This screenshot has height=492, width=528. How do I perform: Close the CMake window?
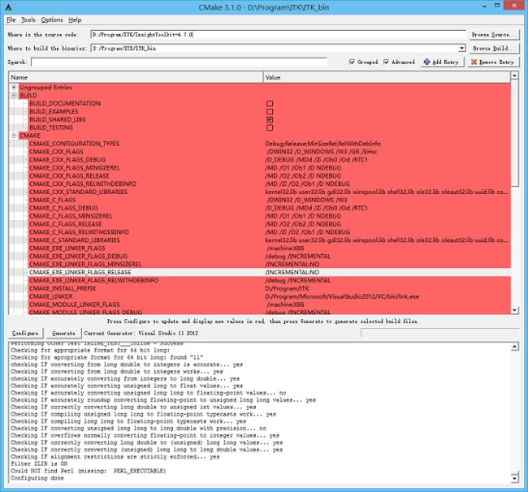[x=514, y=6]
